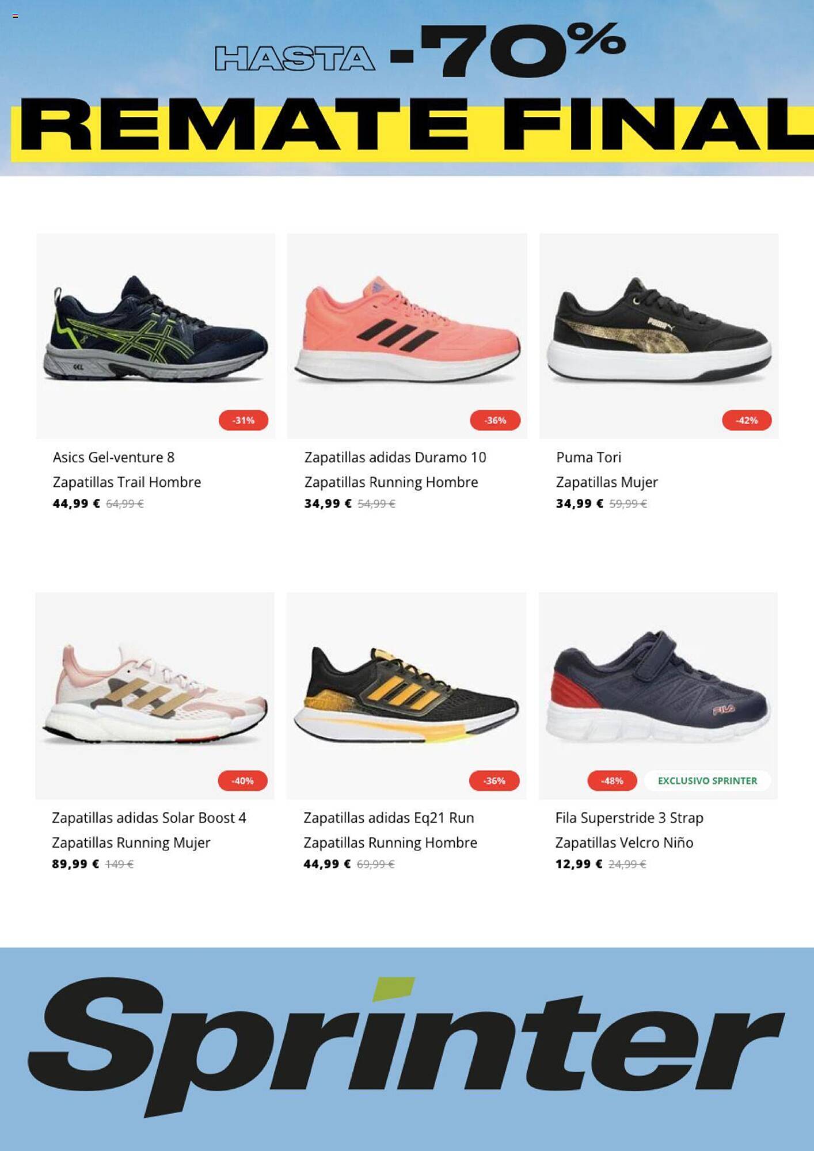Select the -42% discount badge on Puma Tori
The image size is (814, 1151).
pos(747,420)
